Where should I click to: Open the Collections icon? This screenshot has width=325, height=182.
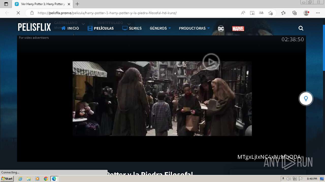click(295, 13)
